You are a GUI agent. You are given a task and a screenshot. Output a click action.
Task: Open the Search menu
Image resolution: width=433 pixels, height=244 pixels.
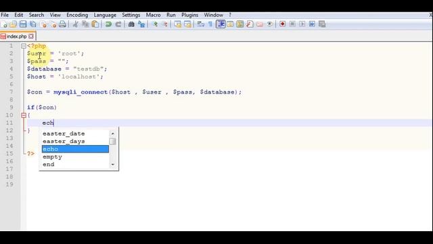pyautogui.click(x=37, y=15)
